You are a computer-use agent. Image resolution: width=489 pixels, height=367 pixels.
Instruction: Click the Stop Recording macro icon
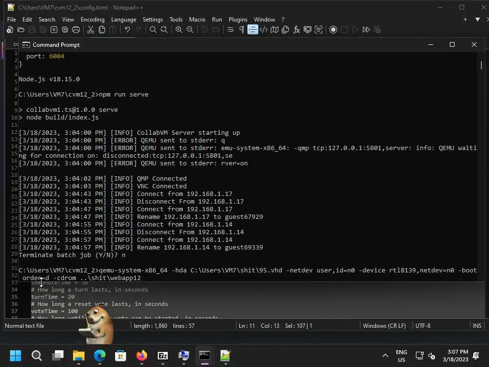tap(344, 30)
